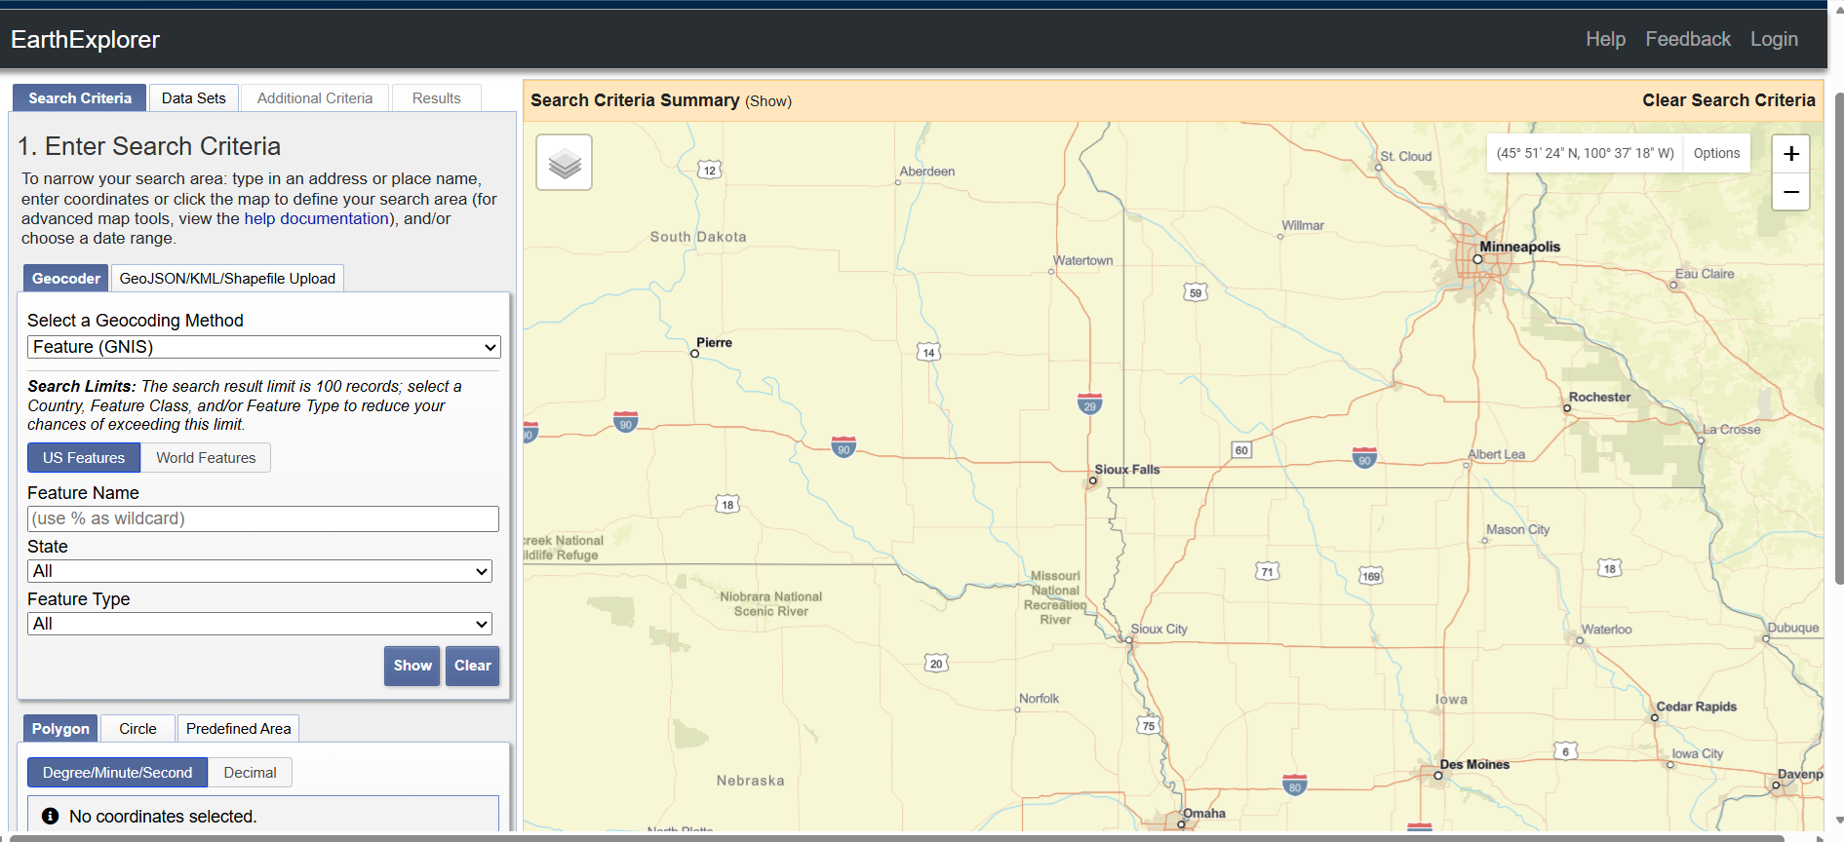Click Login in the header
Screen dimensions: 1844x842
point(1774,39)
